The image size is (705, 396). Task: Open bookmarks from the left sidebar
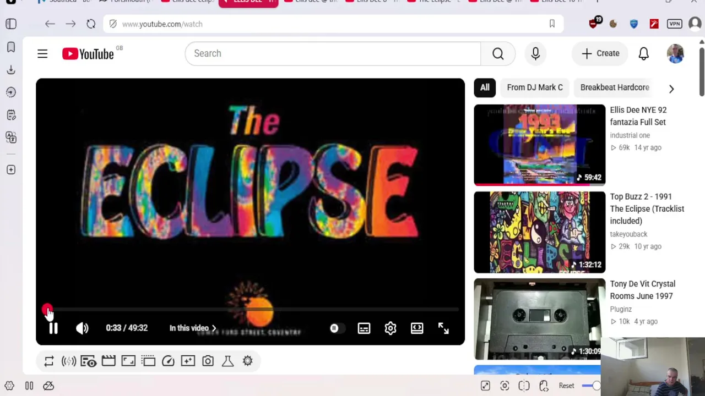tap(11, 47)
